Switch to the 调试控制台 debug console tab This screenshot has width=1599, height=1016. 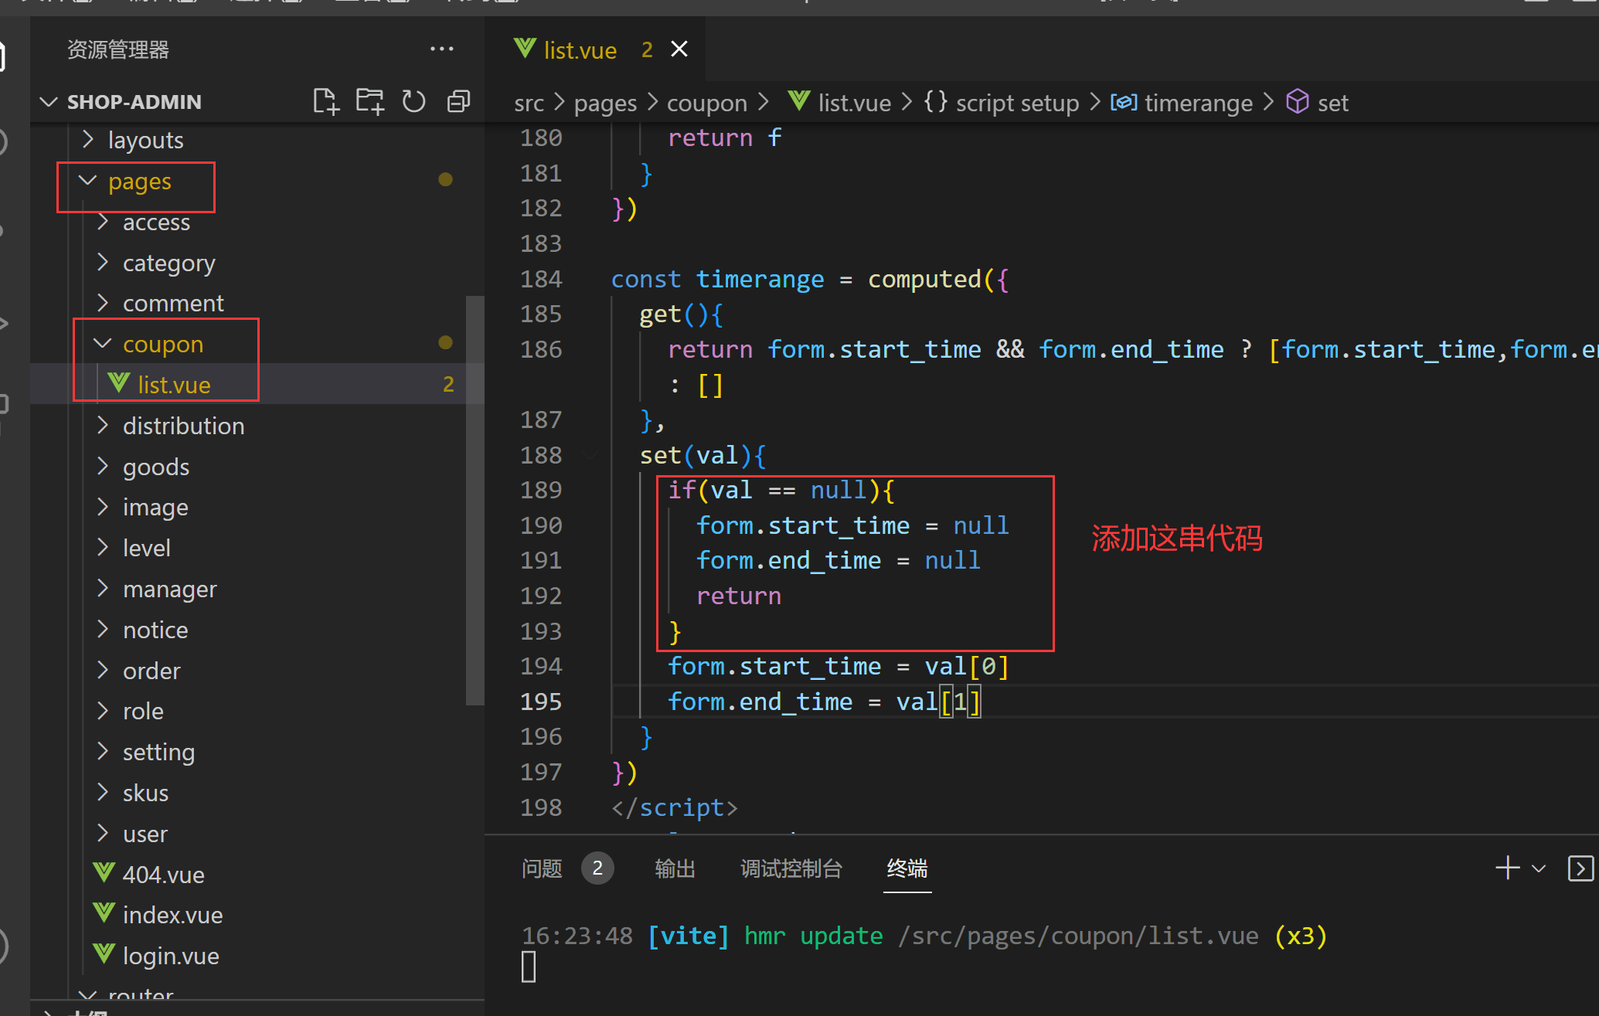click(791, 868)
